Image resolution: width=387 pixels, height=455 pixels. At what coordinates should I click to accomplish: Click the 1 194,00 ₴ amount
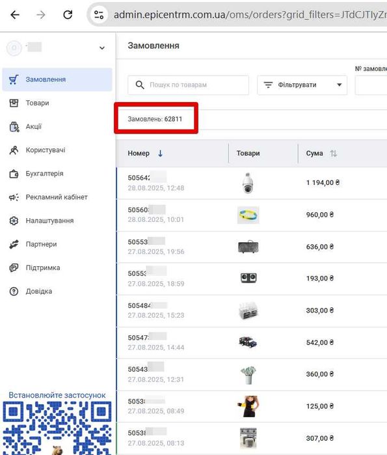coord(323,183)
